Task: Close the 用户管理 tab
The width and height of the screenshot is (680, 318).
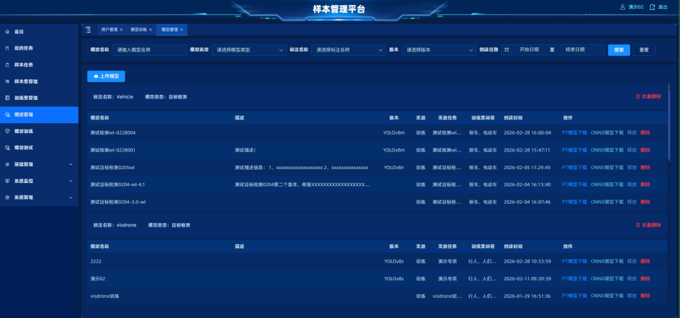Action: [x=121, y=30]
